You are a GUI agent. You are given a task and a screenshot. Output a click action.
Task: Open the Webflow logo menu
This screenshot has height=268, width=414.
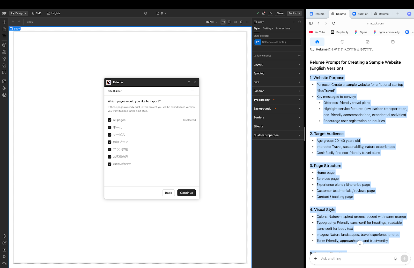[4, 13]
